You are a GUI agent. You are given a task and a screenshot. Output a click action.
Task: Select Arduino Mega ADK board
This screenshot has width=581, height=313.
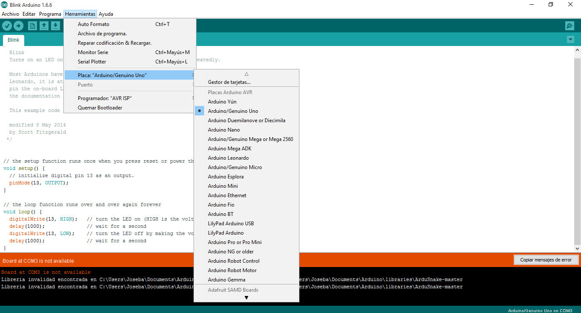tap(246, 149)
